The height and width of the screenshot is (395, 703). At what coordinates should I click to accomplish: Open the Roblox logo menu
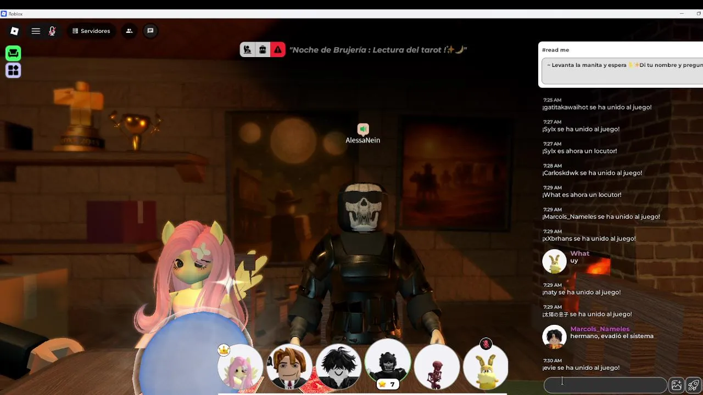[15, 31]
